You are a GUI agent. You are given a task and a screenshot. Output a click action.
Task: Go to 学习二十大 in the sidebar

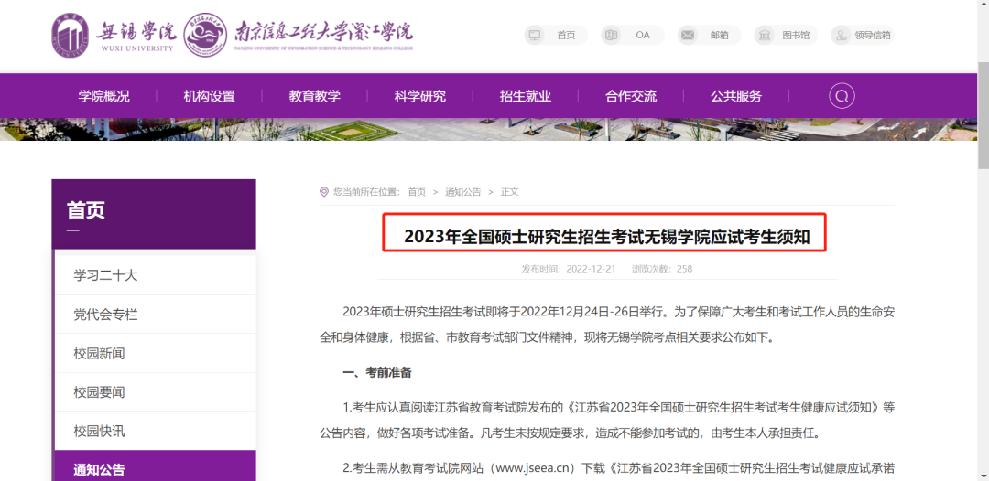[105, 275]
